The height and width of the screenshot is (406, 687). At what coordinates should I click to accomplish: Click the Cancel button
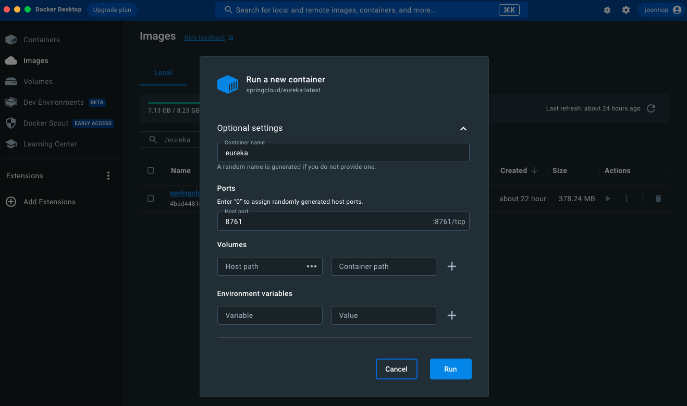tap(396, 369)
